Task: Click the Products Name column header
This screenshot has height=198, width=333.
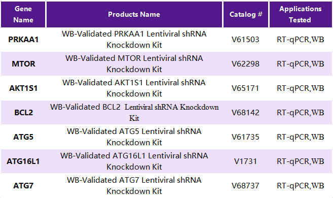Action: tap(134, 14)
